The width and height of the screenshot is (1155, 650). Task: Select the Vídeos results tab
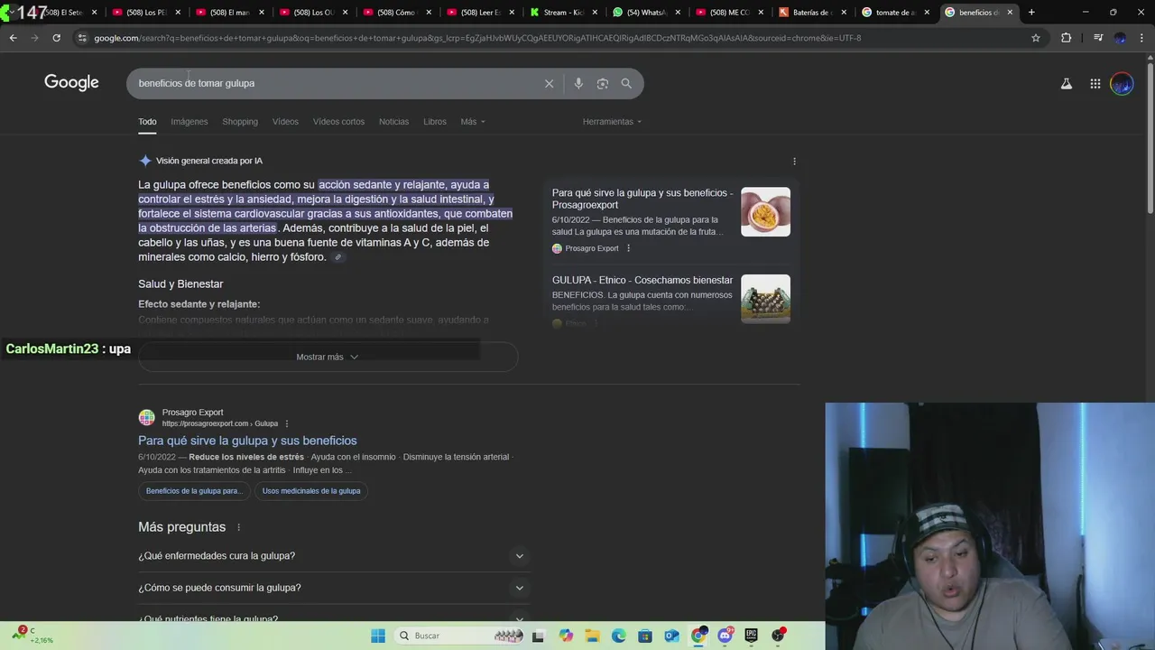(x=285, y=121)
